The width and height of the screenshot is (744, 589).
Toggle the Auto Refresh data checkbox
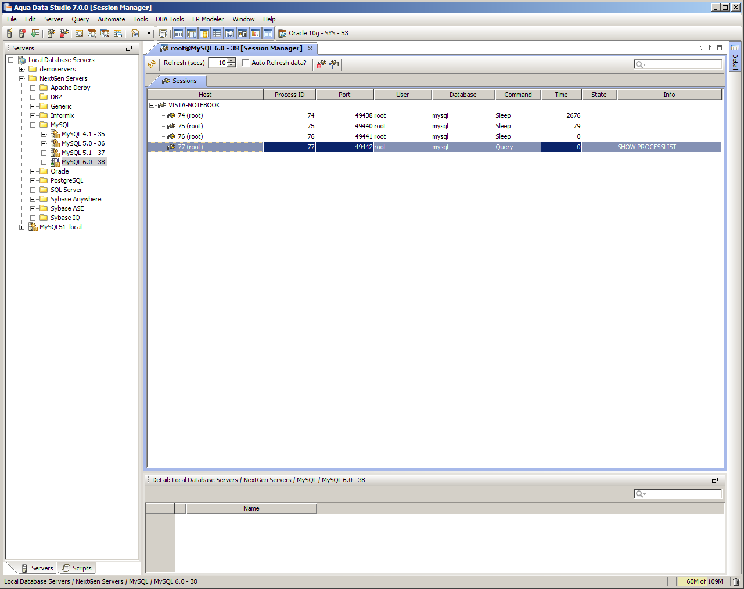[x=246, y=63]
